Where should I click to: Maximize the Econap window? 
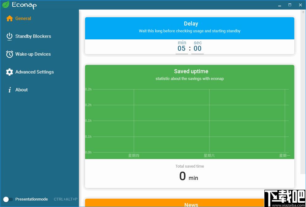tap(290, 5)
